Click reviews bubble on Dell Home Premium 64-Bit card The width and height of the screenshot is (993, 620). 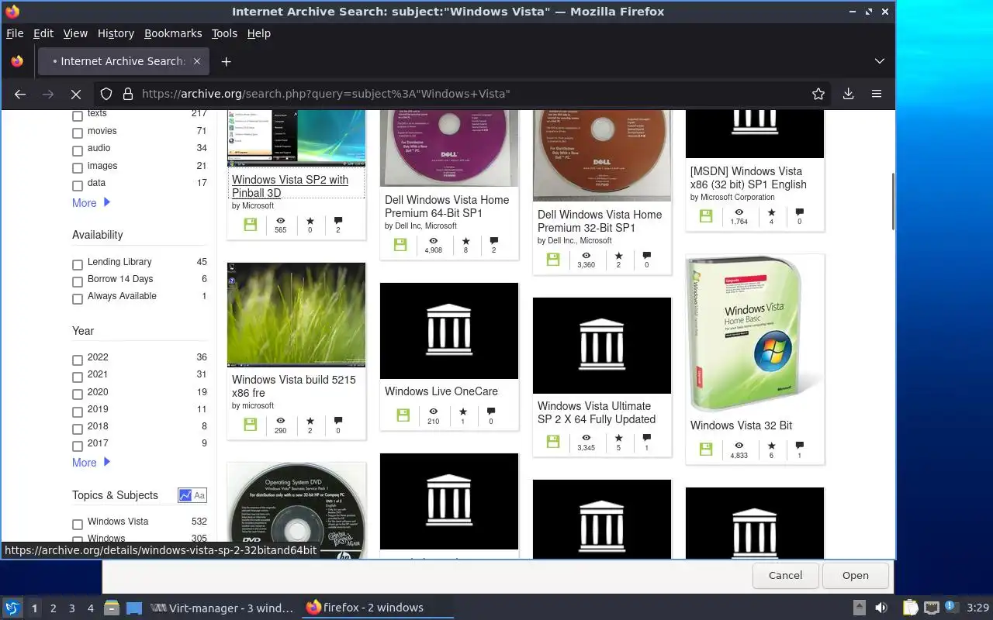click(x=493, y=241)
